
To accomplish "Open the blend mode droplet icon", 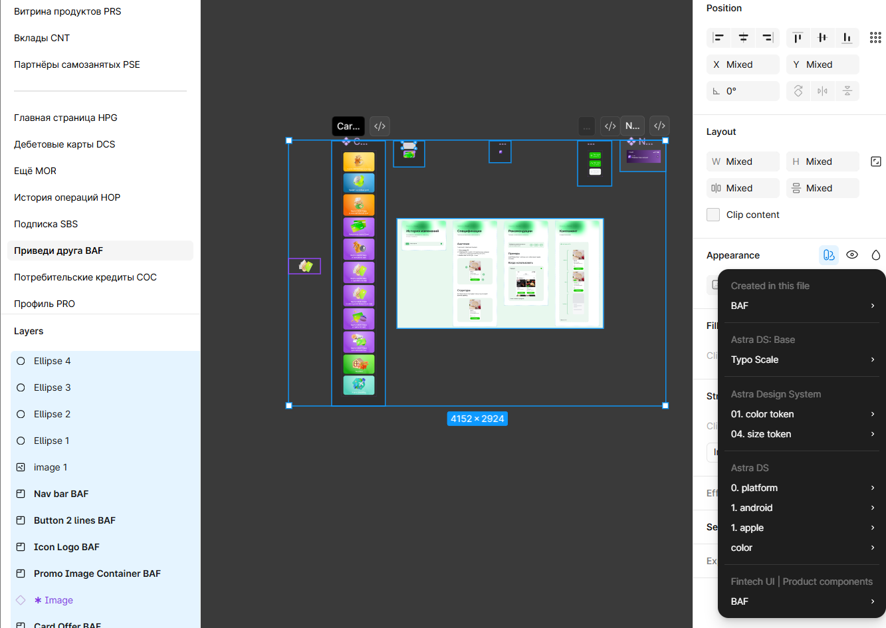I will (875, 255).
